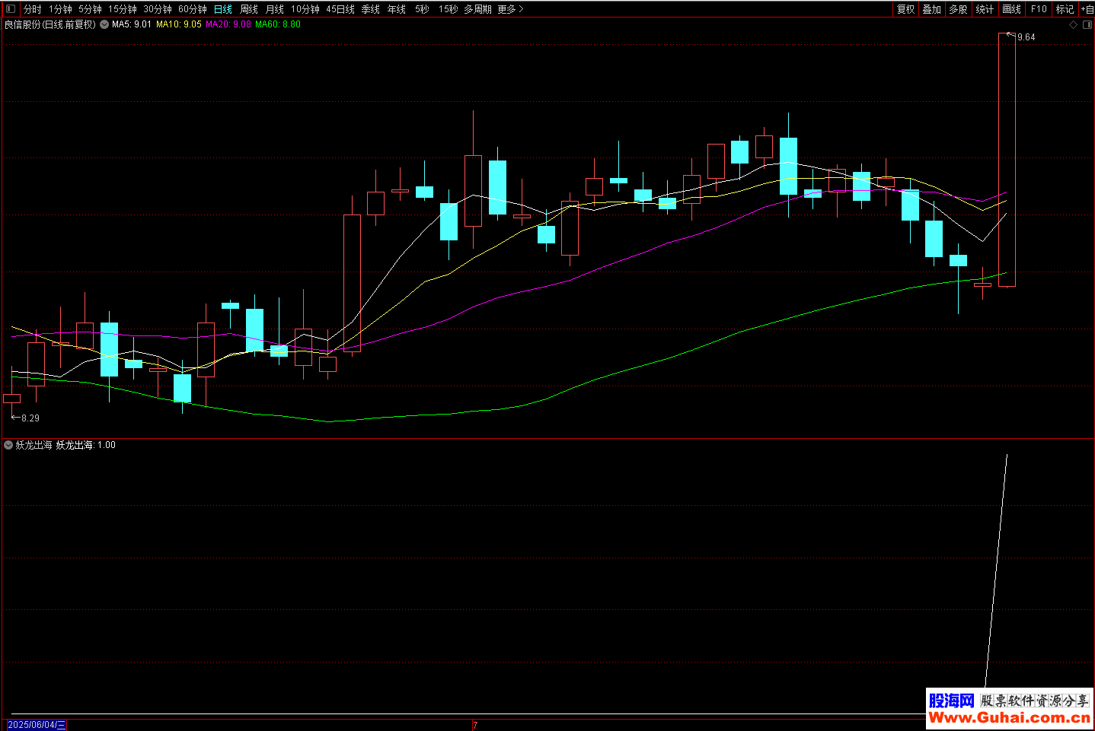This screenshot has height=731, width=1095.
Task: Toggle the left sidebar panel icon
Action: [x=11, y=9]
